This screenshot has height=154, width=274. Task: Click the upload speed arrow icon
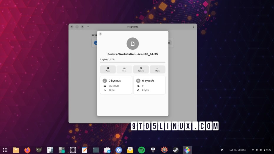(138, 81)
